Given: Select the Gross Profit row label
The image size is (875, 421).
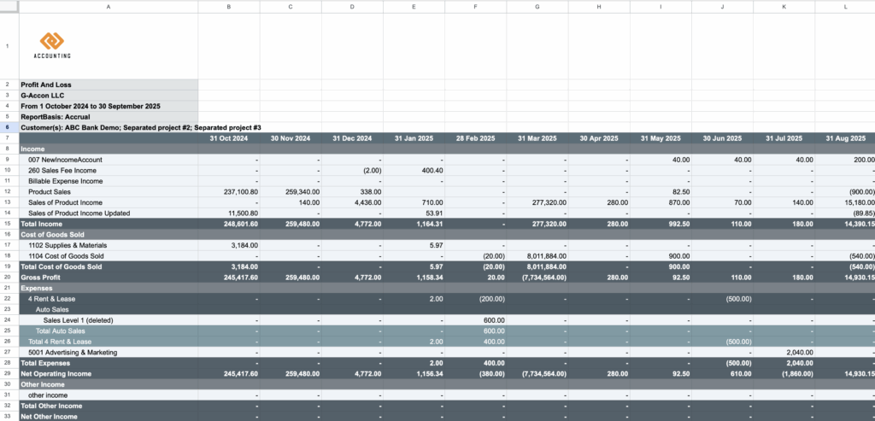Looking at the screenshot, I should pos(43,277).
